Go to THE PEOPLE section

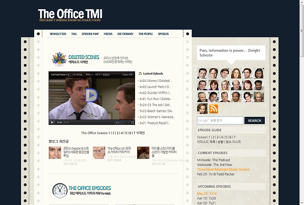(x=146, y=34)
